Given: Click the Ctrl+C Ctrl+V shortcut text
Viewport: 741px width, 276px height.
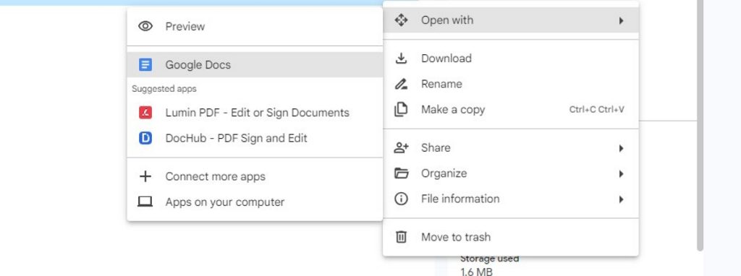Looking at the screenshot, I should point(596,109).
